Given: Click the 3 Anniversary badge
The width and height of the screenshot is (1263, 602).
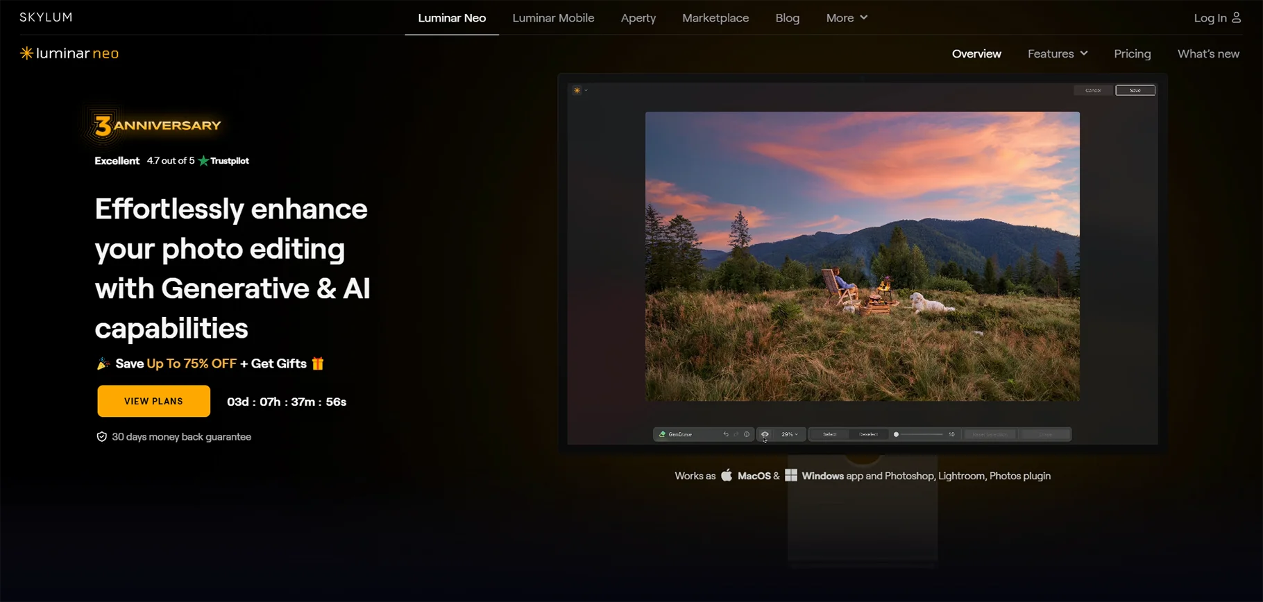Looking at the screenshot, I should [x=154, y=126].
